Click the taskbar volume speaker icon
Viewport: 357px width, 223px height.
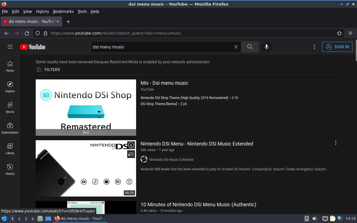[x=315, y=219]
